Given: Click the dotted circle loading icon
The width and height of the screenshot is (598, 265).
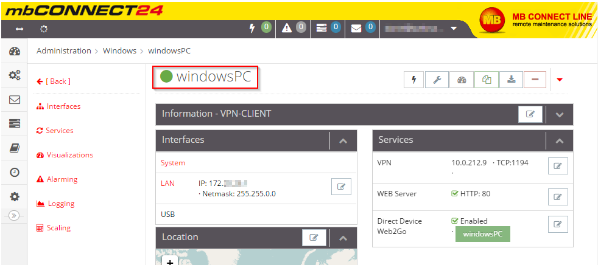Looking at the screenshot, I should point(43,29).
